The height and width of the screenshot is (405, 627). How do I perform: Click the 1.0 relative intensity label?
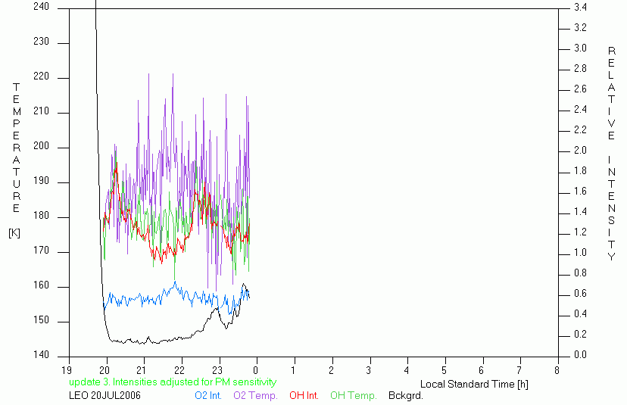pyautogui.click(x=580, y=253)
